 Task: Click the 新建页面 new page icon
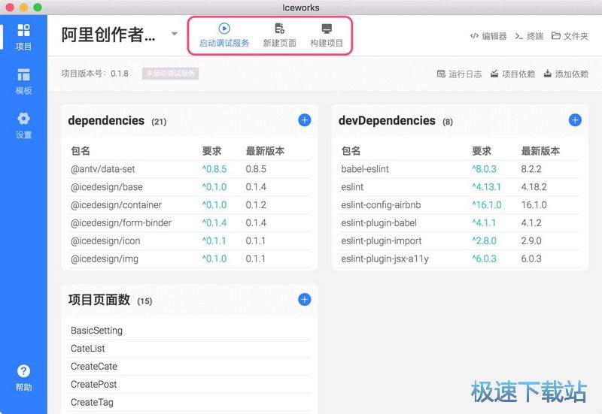[x=279, y=29]
